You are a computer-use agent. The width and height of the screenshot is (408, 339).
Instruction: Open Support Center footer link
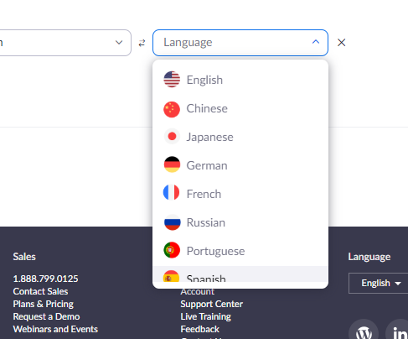(x=212, y=304)
